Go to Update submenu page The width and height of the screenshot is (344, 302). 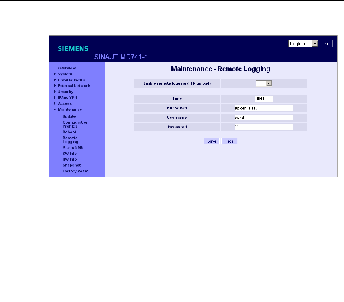[69, 116]
